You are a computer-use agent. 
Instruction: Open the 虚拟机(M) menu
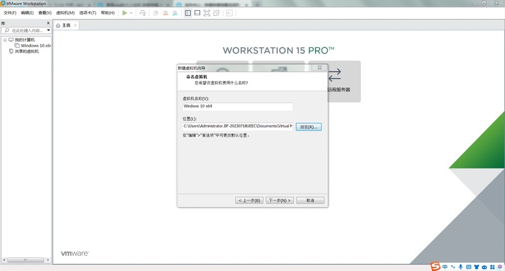click(66, 13)
